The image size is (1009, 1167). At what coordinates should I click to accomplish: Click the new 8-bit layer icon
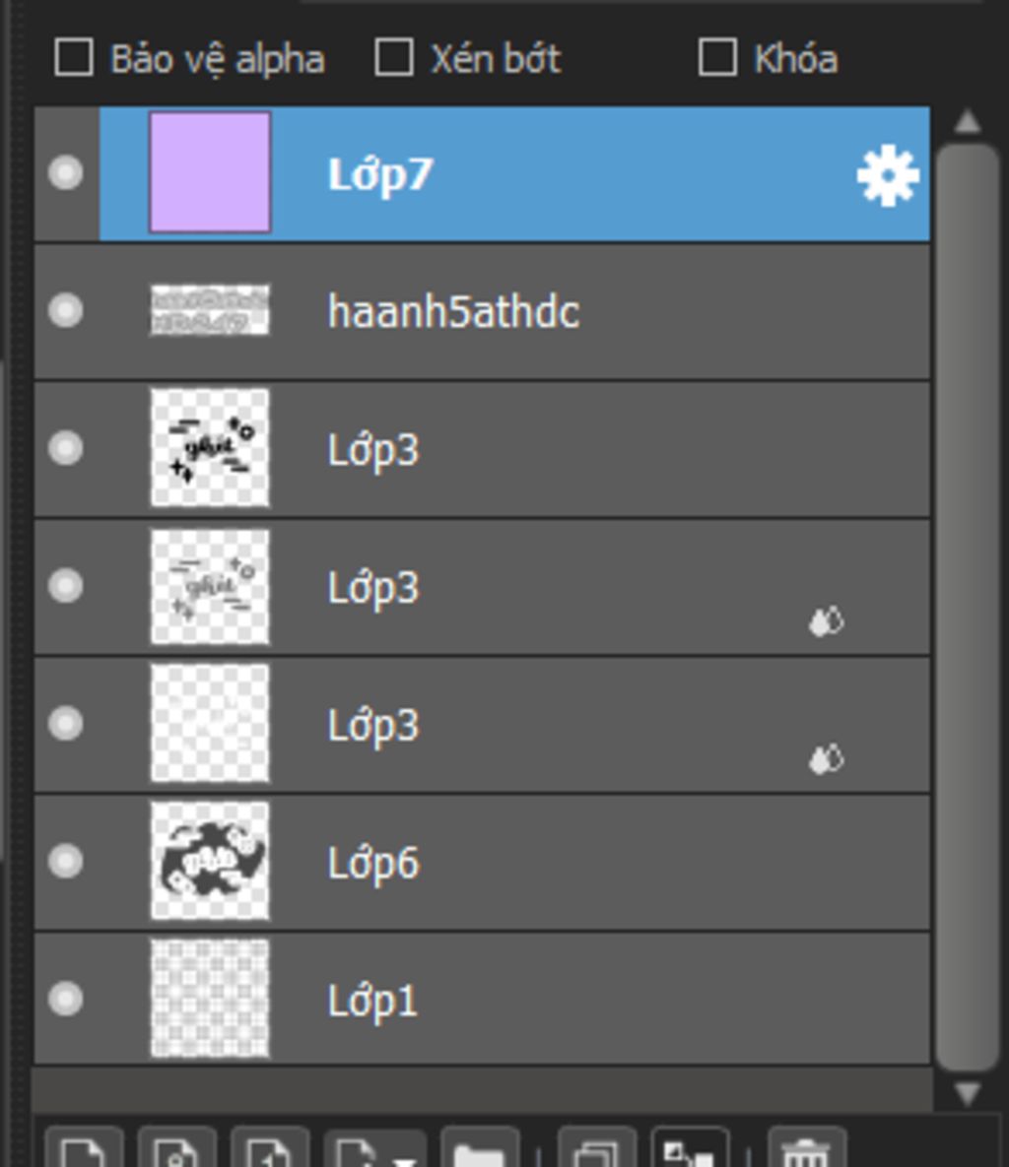point(176,1150)
